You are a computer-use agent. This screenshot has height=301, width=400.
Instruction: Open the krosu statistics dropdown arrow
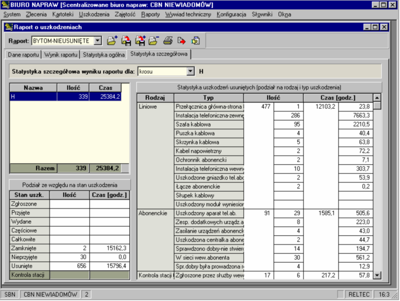tap(191, 72)
